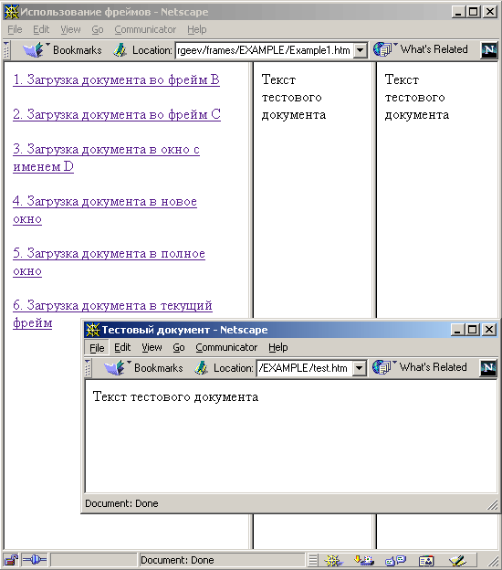The image size is (502, 570).
Task: Open Communicator menu in Тестовый документ window
Action: [226, 347]
